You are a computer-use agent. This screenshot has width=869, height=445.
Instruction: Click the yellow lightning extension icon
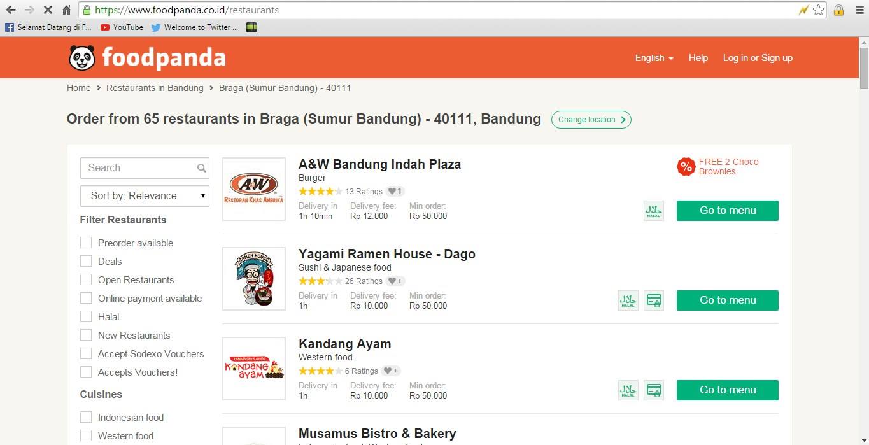coord(803,10)
